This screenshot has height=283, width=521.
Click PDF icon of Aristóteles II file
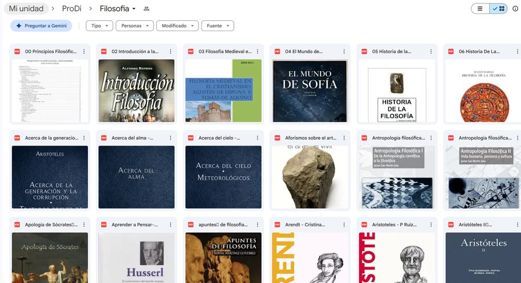click(451, 225)
